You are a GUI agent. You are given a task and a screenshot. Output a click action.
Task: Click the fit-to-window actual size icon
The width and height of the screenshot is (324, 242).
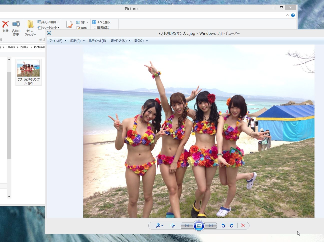coord(173,225)
